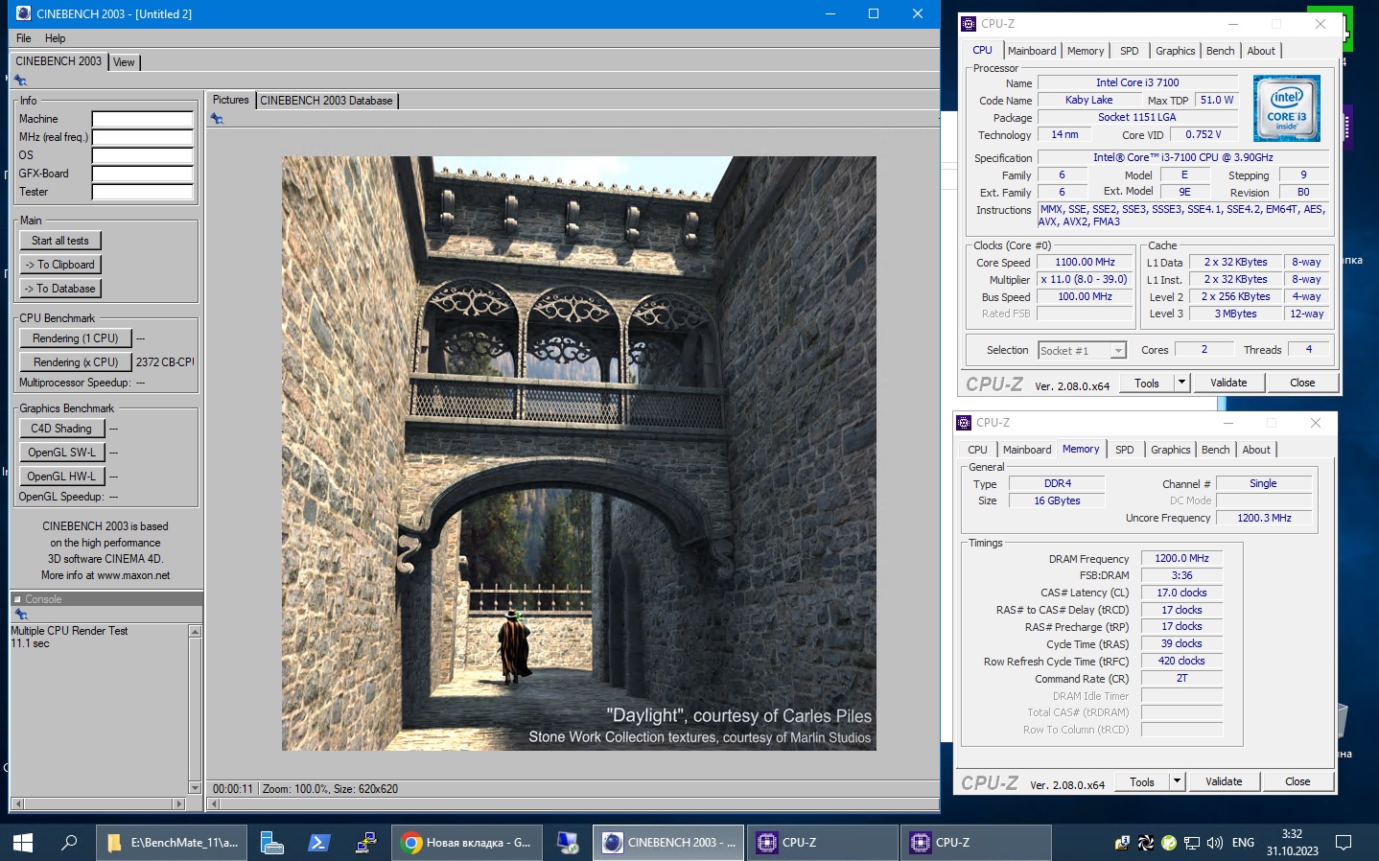Click the console horizontal scroll left arrow

(17, 803)
